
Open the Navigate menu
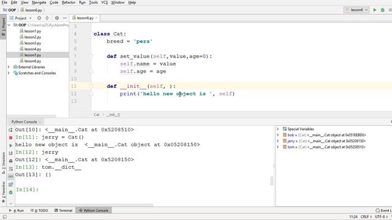(x=39, y=2)
